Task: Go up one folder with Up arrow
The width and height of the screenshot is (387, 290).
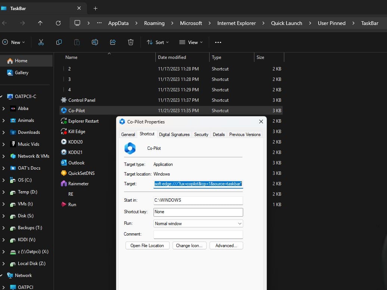Action: (x=40, y=23)
